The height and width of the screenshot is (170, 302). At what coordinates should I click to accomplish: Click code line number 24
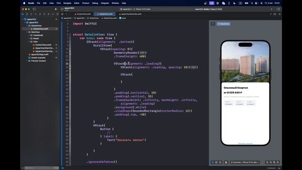[67, 64]
